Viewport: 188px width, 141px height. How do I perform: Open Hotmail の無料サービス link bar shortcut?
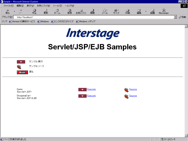click(x=22, y=22)
